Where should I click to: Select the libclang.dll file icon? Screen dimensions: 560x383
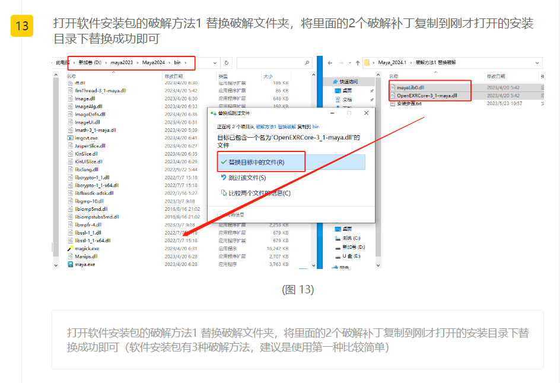point(71,169)
